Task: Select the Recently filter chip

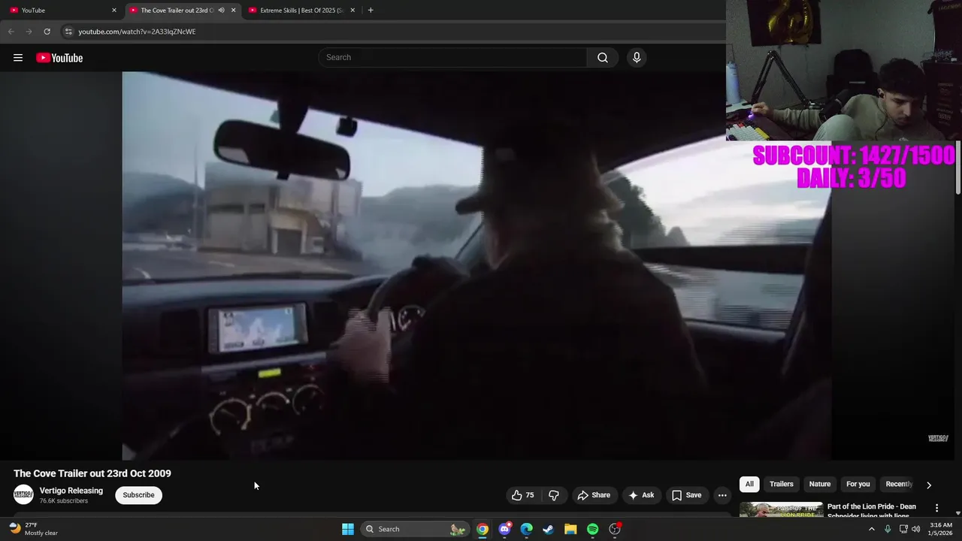Action: [x=899, y=484]
